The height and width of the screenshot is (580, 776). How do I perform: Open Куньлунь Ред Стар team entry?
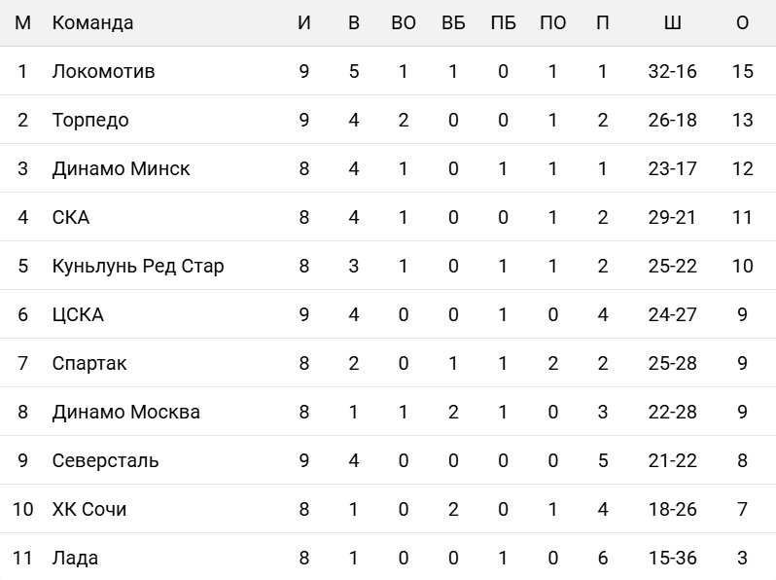(138, 266)
